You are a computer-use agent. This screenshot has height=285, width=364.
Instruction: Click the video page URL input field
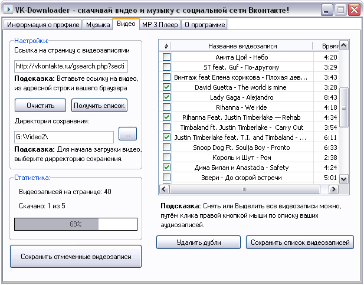pos(71,66)
